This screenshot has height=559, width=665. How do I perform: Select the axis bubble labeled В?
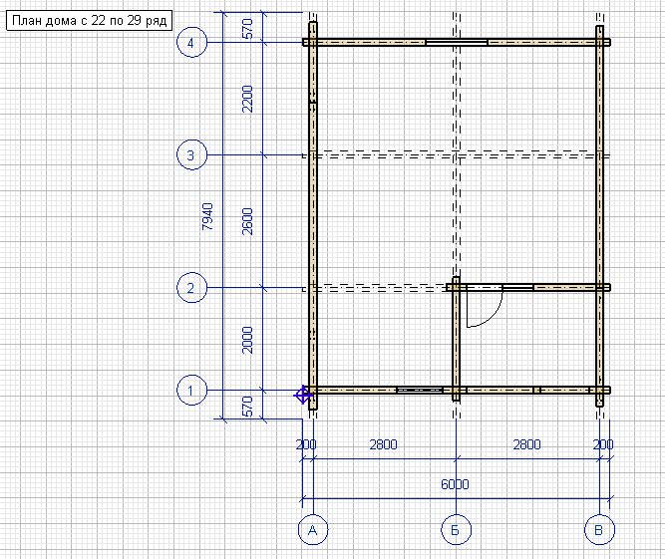coord(599,530)
